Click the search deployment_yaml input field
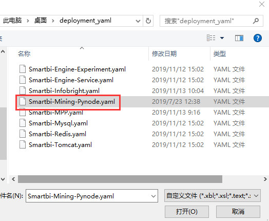Viewport: 269px width, 221px height. (207, 21)
